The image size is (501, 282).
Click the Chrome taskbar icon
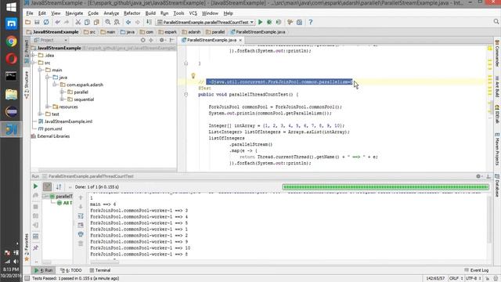tap(11, 42)
